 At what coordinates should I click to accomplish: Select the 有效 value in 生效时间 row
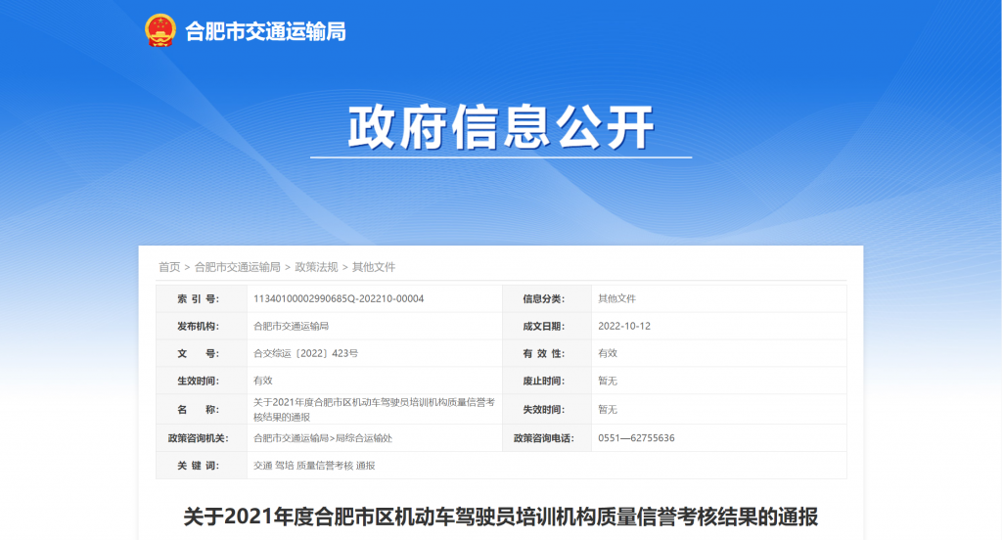pyautogui.click(x=262, y=381)
